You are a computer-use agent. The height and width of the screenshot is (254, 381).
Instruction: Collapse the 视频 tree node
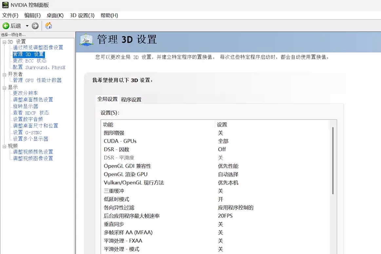[x=4, y=146]
